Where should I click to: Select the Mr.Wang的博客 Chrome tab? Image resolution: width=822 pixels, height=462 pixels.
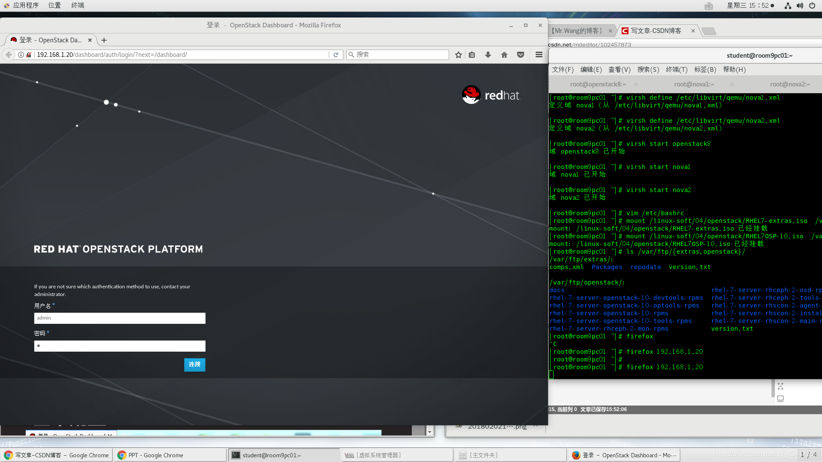pyautogui.click(x=577, y=31)
